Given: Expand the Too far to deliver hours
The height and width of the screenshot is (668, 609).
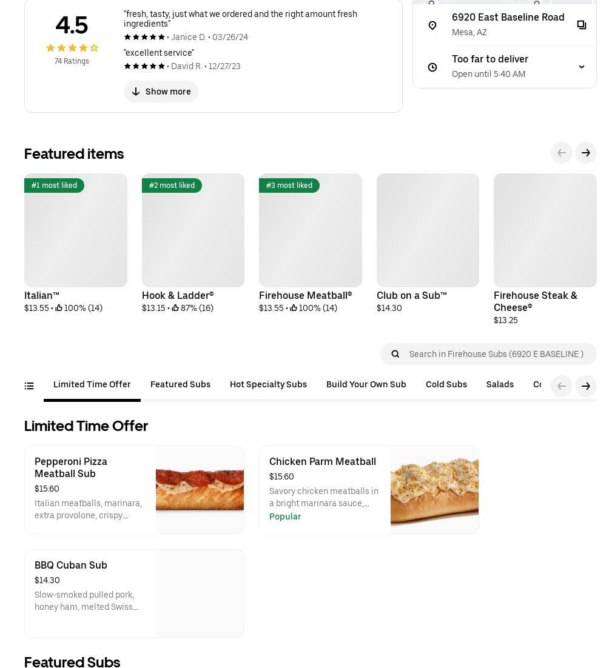Looking at the screenshot, I should pos(581,67).
